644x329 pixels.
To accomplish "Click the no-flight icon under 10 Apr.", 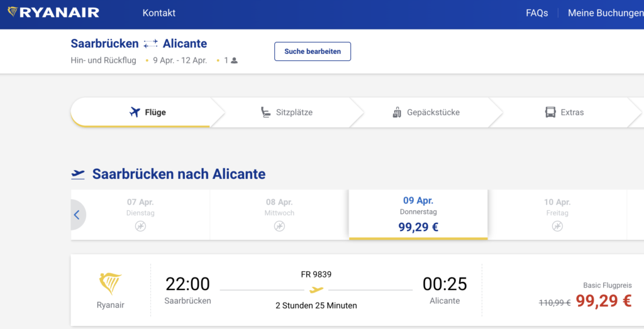I will (557, 226).
